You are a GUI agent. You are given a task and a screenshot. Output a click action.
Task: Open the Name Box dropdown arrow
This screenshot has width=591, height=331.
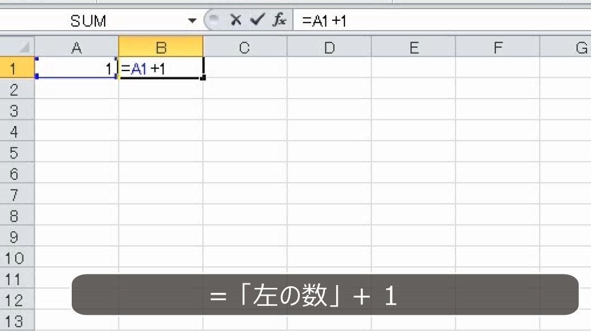click(x=192, y=20)
